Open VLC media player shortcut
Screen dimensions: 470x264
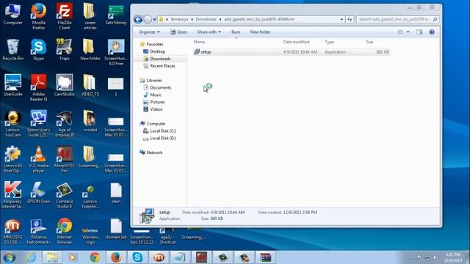[38, 159]
